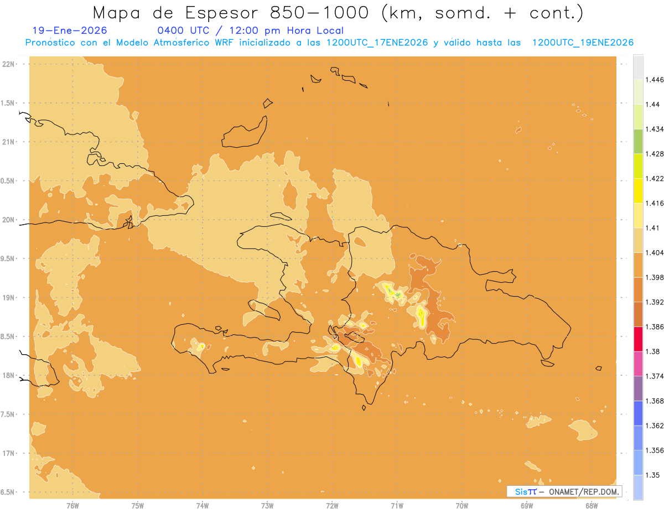Select the date label "19-Ene-2026"

coord(70,31)
